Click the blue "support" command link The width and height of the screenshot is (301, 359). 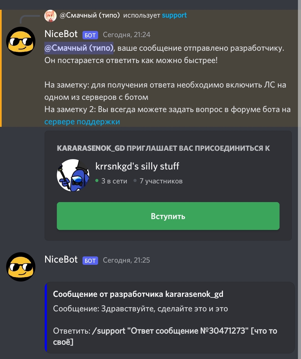pyautogui.click(x=174, y=15)
